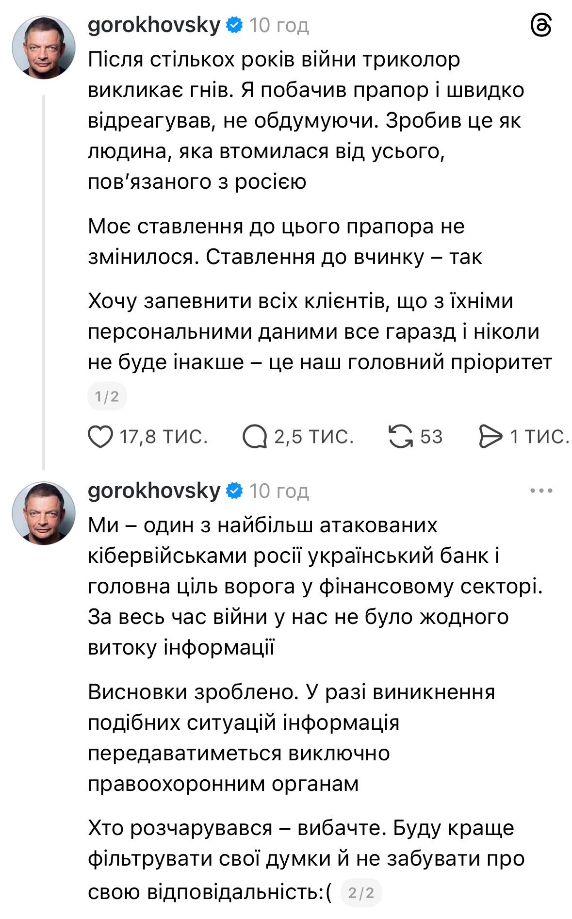This screenshot has width=572, height=919.
Task: Like the first post with the heart icon
Action: [102, 437]
